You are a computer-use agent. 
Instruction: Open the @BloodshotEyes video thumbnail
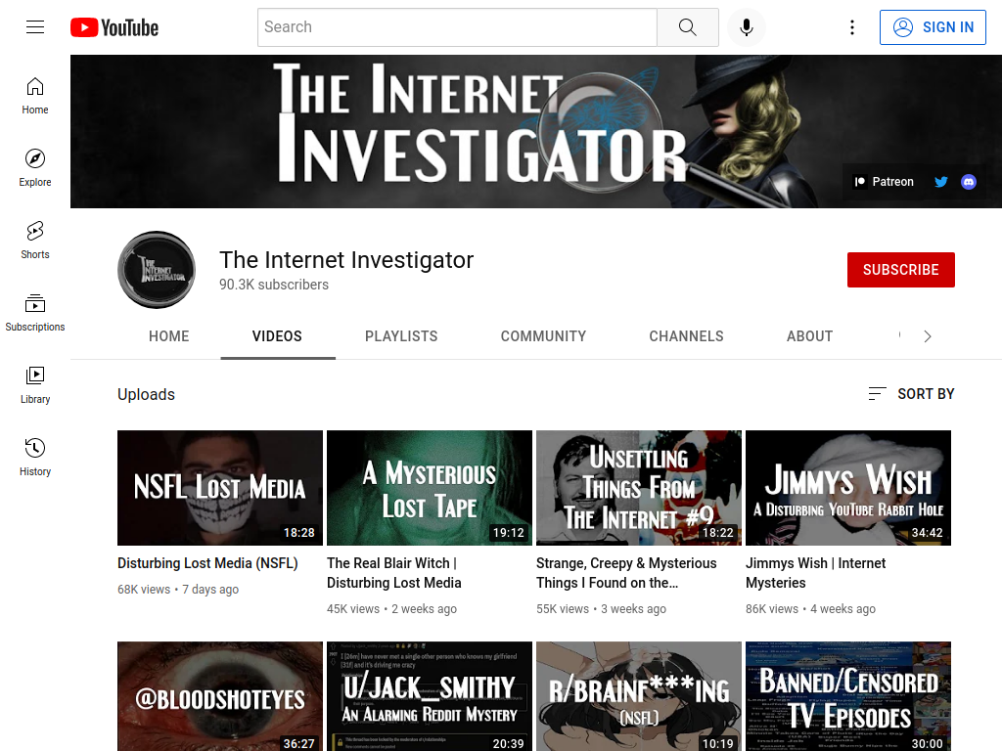pyautogui.click(x=220, y=696)
